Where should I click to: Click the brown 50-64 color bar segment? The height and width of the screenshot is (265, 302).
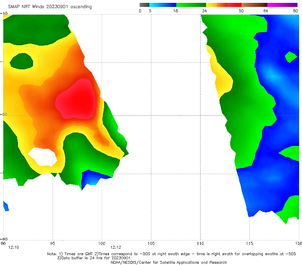click(254, 5)
